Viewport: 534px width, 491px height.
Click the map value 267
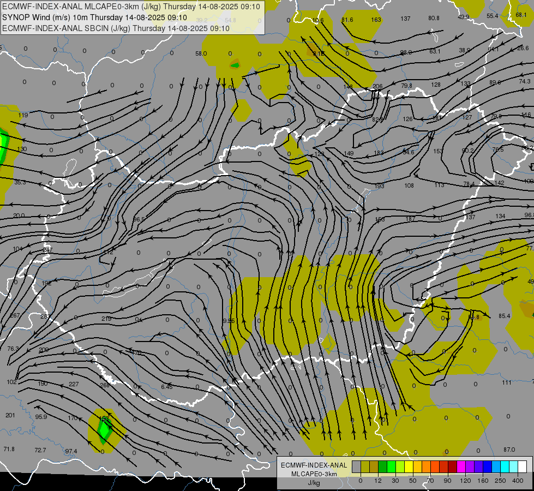(x=15, y=315)
